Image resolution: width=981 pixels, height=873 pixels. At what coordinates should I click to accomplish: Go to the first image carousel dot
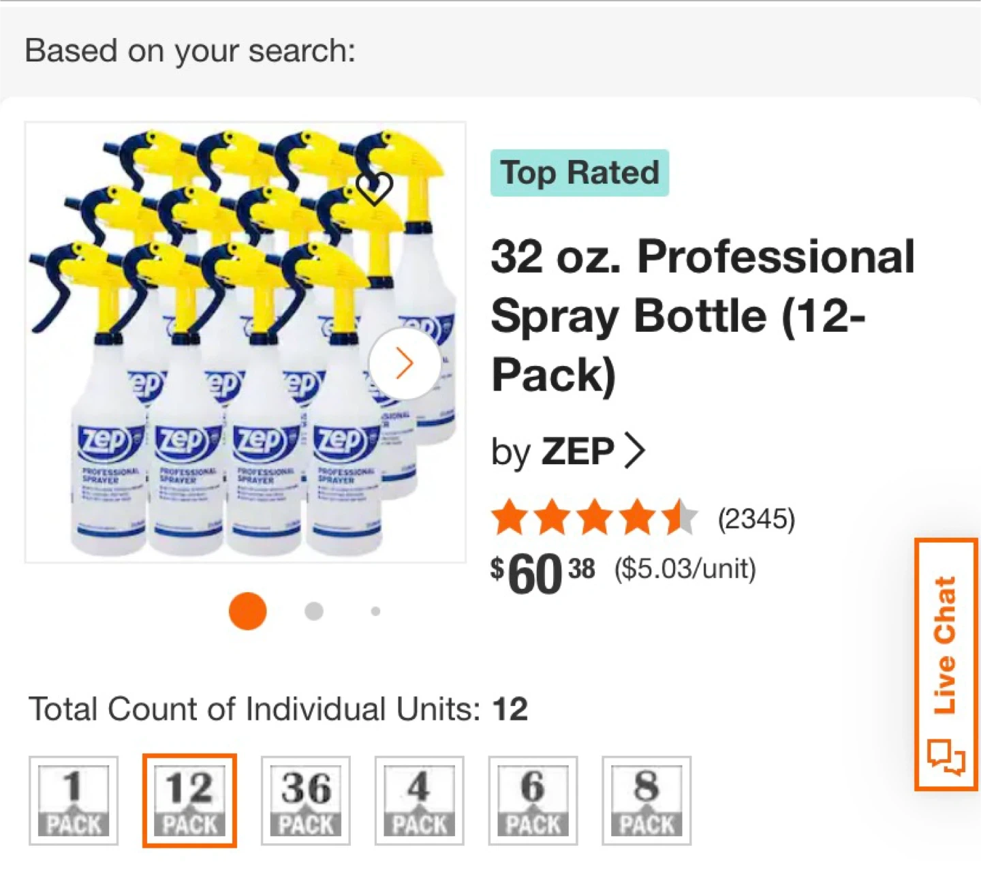point(247,611)
